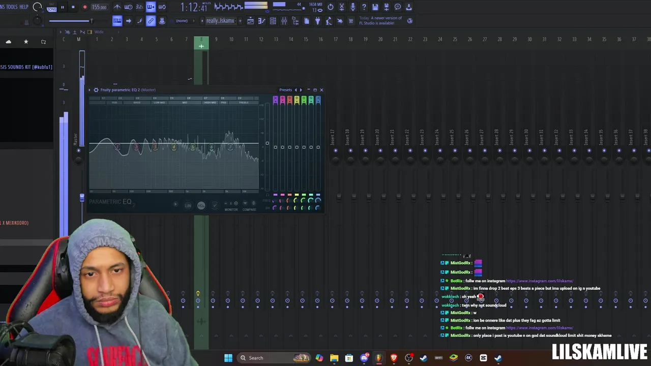Open the View Playlist icon

(x=250, y=21)
